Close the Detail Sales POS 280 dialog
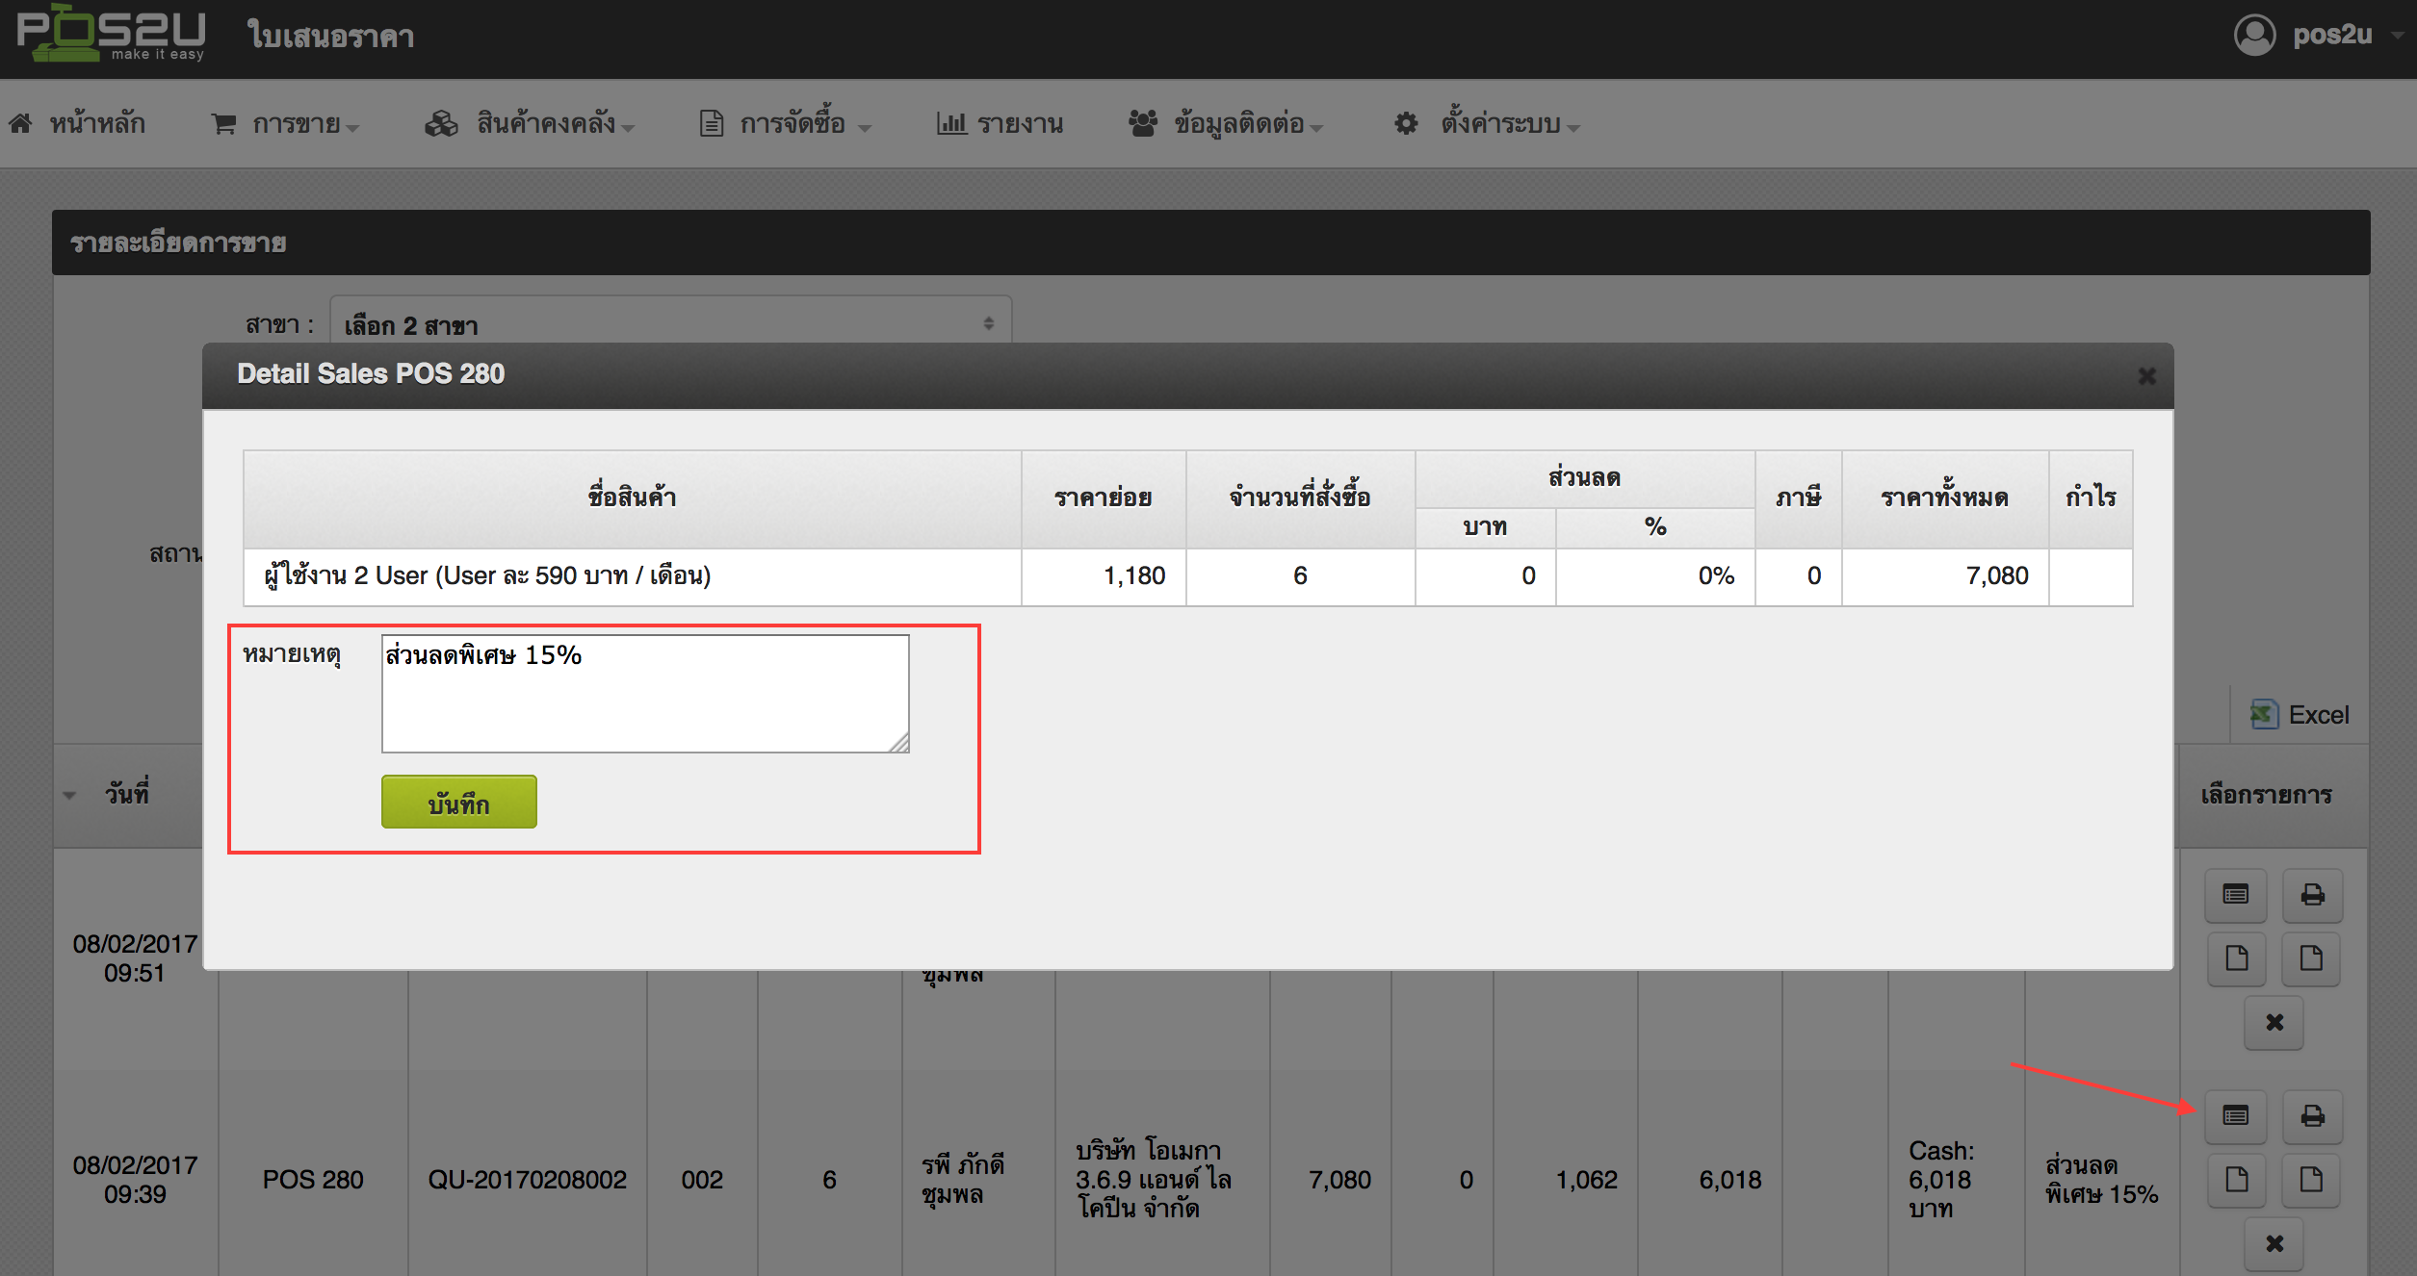The image size is (2417, 1276). click(x=2146, y=375)
